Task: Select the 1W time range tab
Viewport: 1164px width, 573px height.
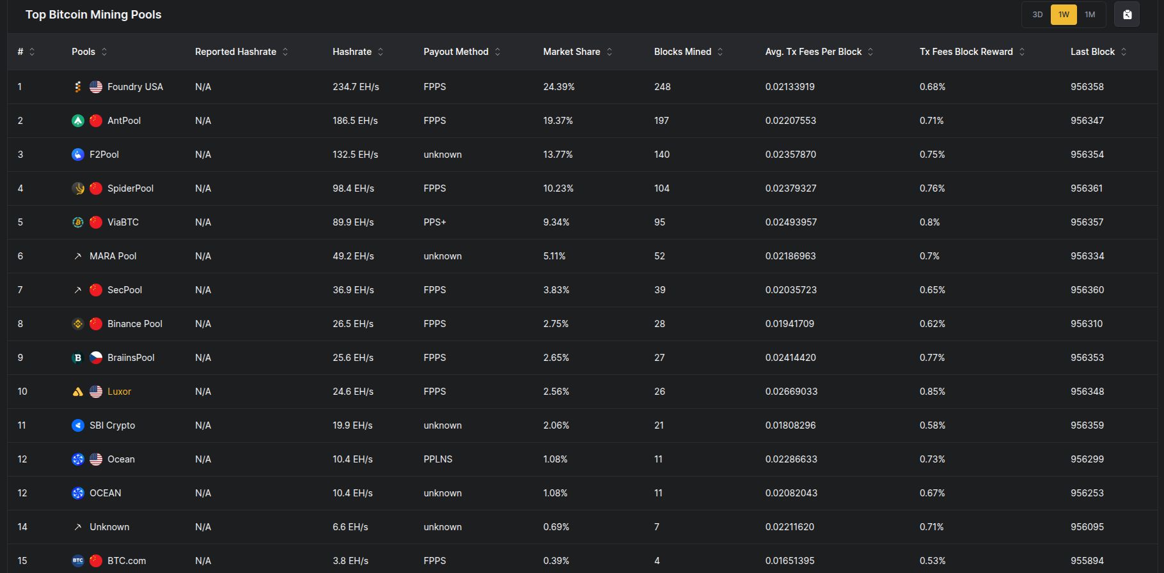Action: pos(1064,15)
